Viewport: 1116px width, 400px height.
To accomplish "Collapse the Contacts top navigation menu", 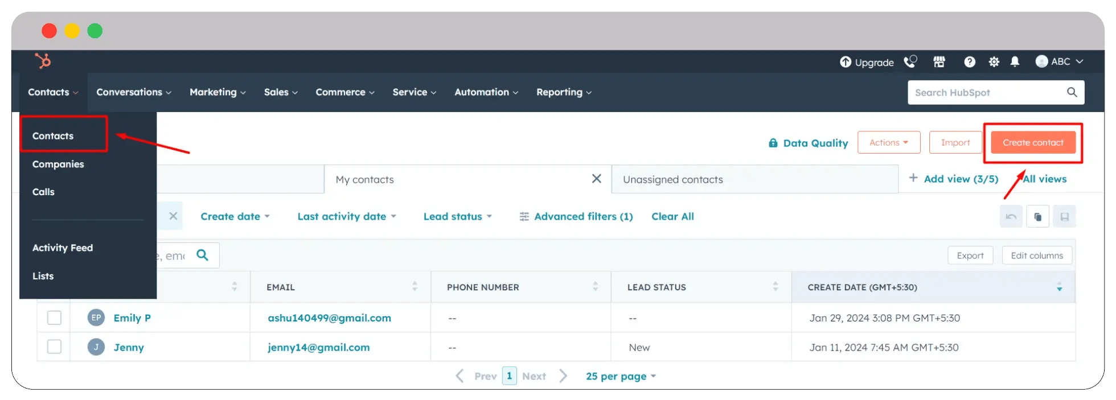I will (53, 92).
